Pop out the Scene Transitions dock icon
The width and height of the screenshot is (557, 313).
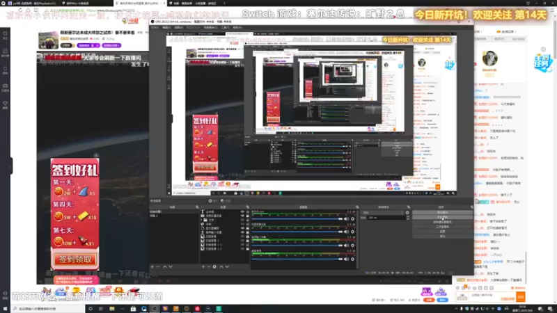[x=409, y=207]
